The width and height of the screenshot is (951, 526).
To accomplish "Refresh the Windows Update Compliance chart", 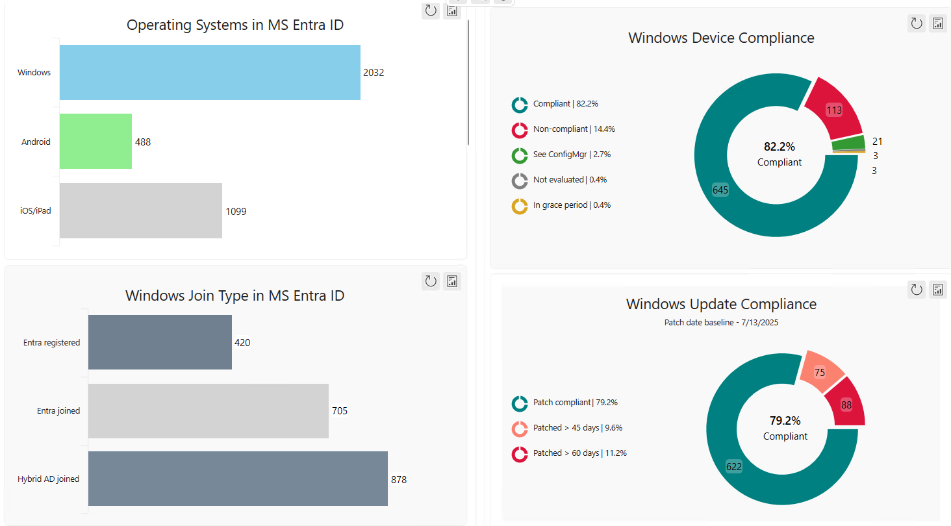I will (916, 289).
